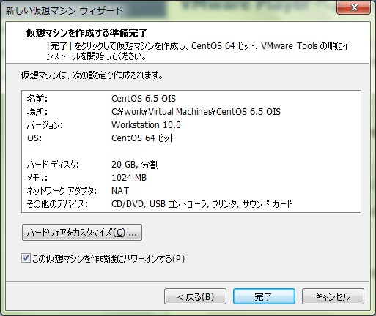Cancel the wizard via キャンセル button
376x316 pixels.
pos(333,296)
